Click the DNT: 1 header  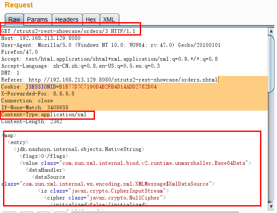click(10, 73)
